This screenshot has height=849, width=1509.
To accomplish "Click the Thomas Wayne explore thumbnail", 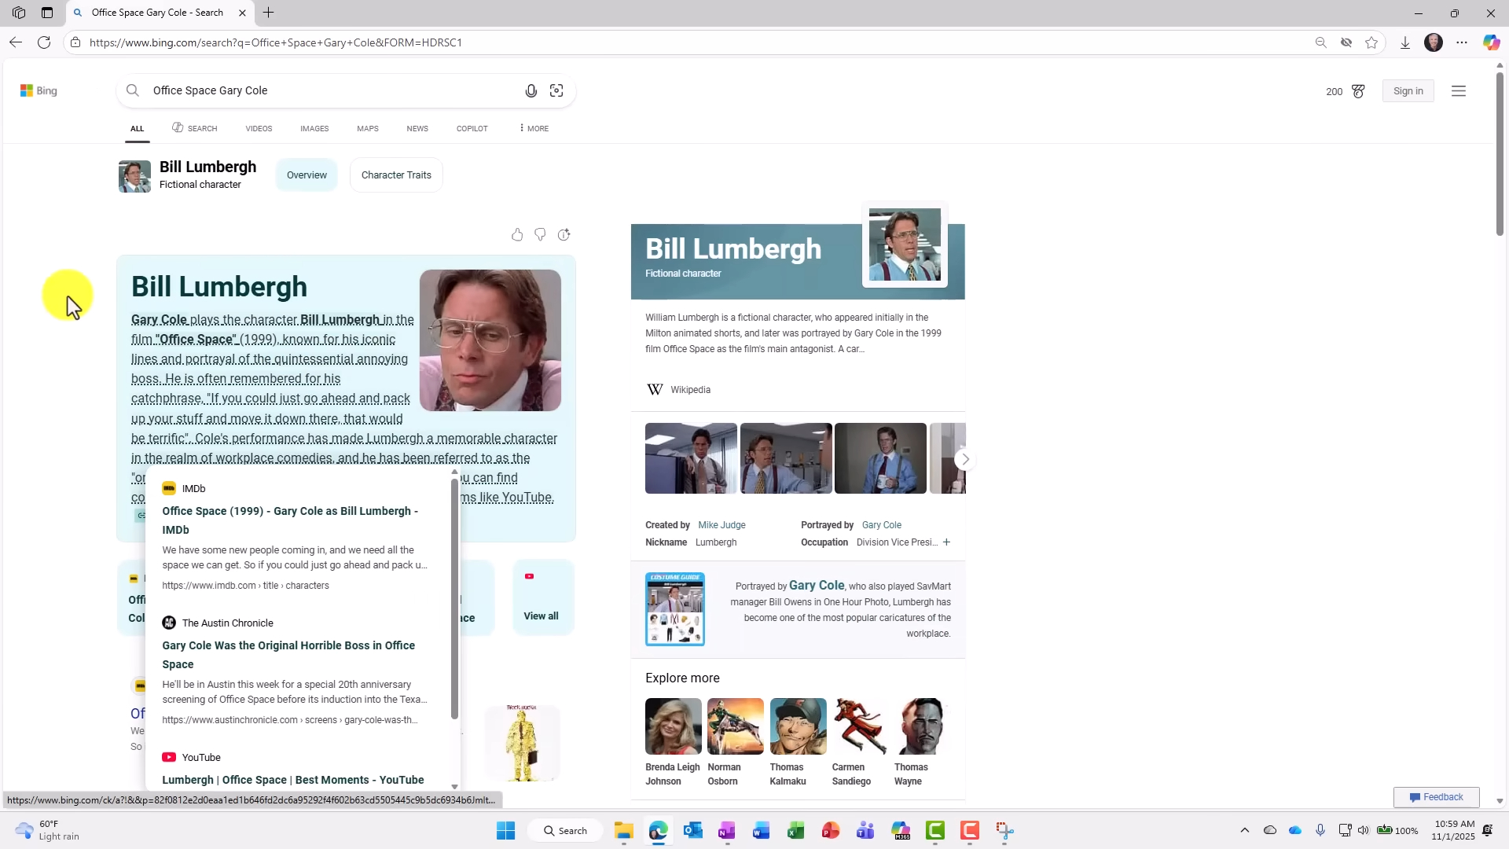I will tap(922, 726).
